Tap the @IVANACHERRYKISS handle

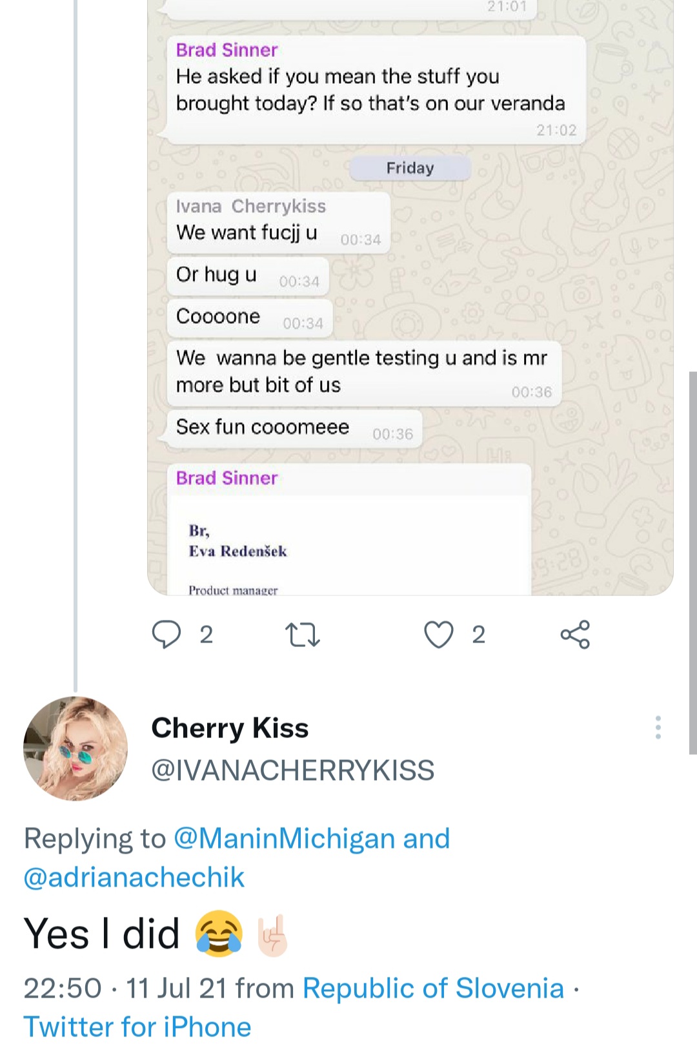(x=292, y=770)
